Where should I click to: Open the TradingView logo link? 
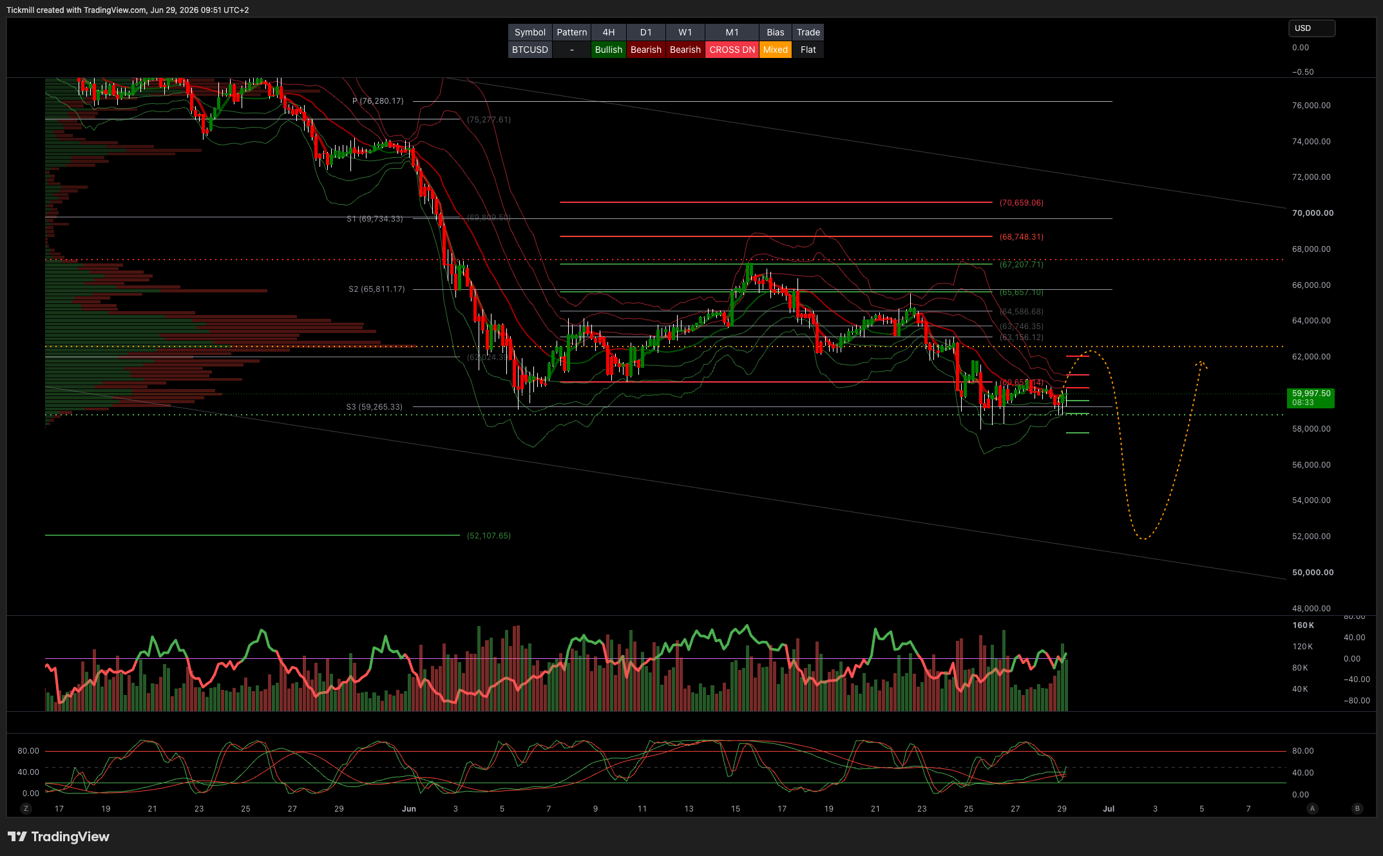(x=59, y=836)
